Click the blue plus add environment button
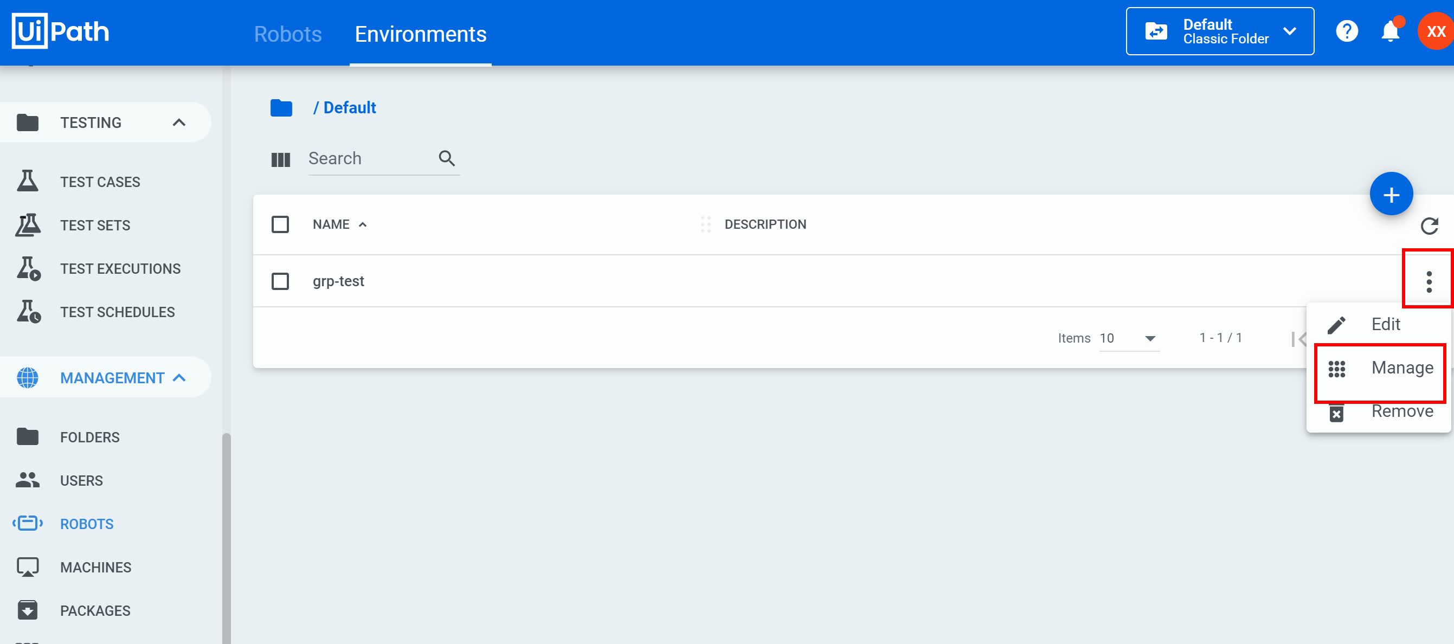 (1391, 194)
